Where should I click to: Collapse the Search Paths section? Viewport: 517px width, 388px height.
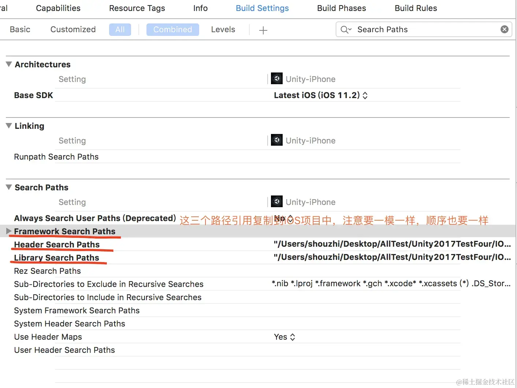[x=9, y=187]
